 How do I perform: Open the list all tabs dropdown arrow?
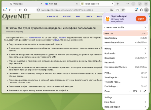[128, 4]
